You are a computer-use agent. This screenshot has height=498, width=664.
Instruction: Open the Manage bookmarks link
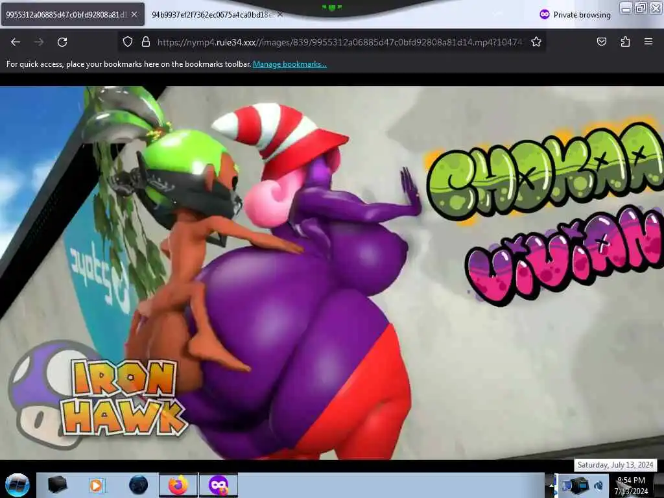[x=290, y=64]
